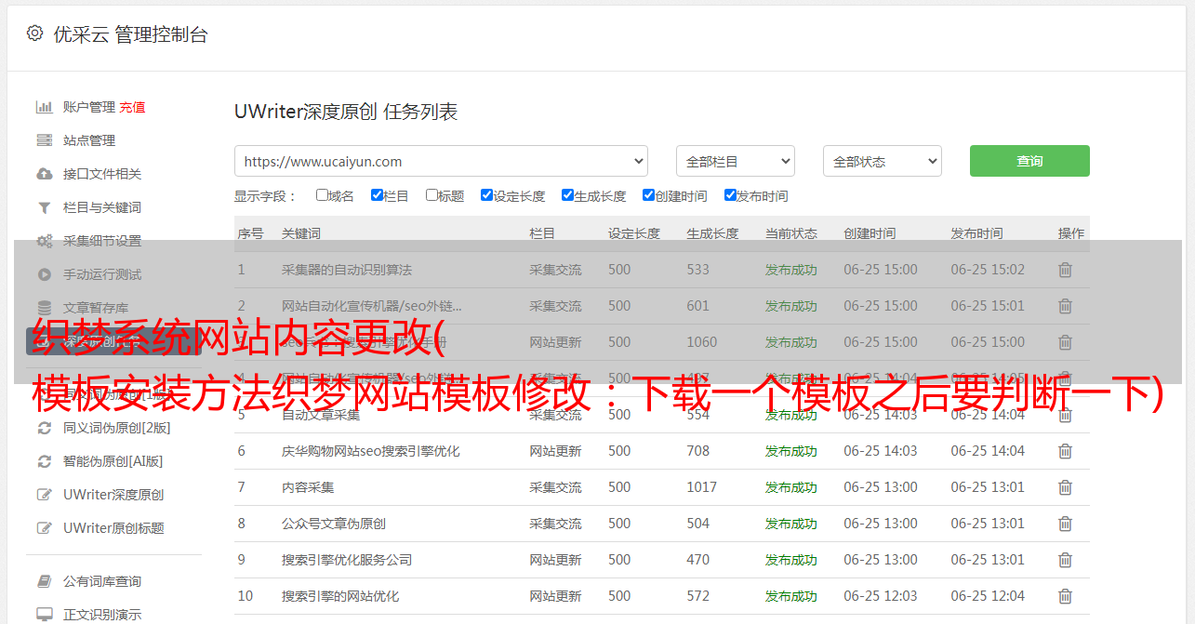Click the filter icon for 栏目与关键词
1195x624 pixels.
point(44,207)
